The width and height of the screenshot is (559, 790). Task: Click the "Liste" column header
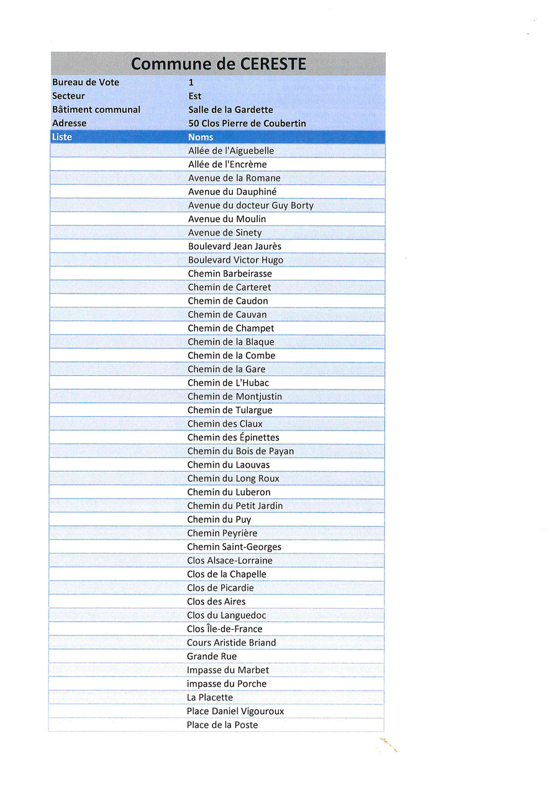(62, 137)
